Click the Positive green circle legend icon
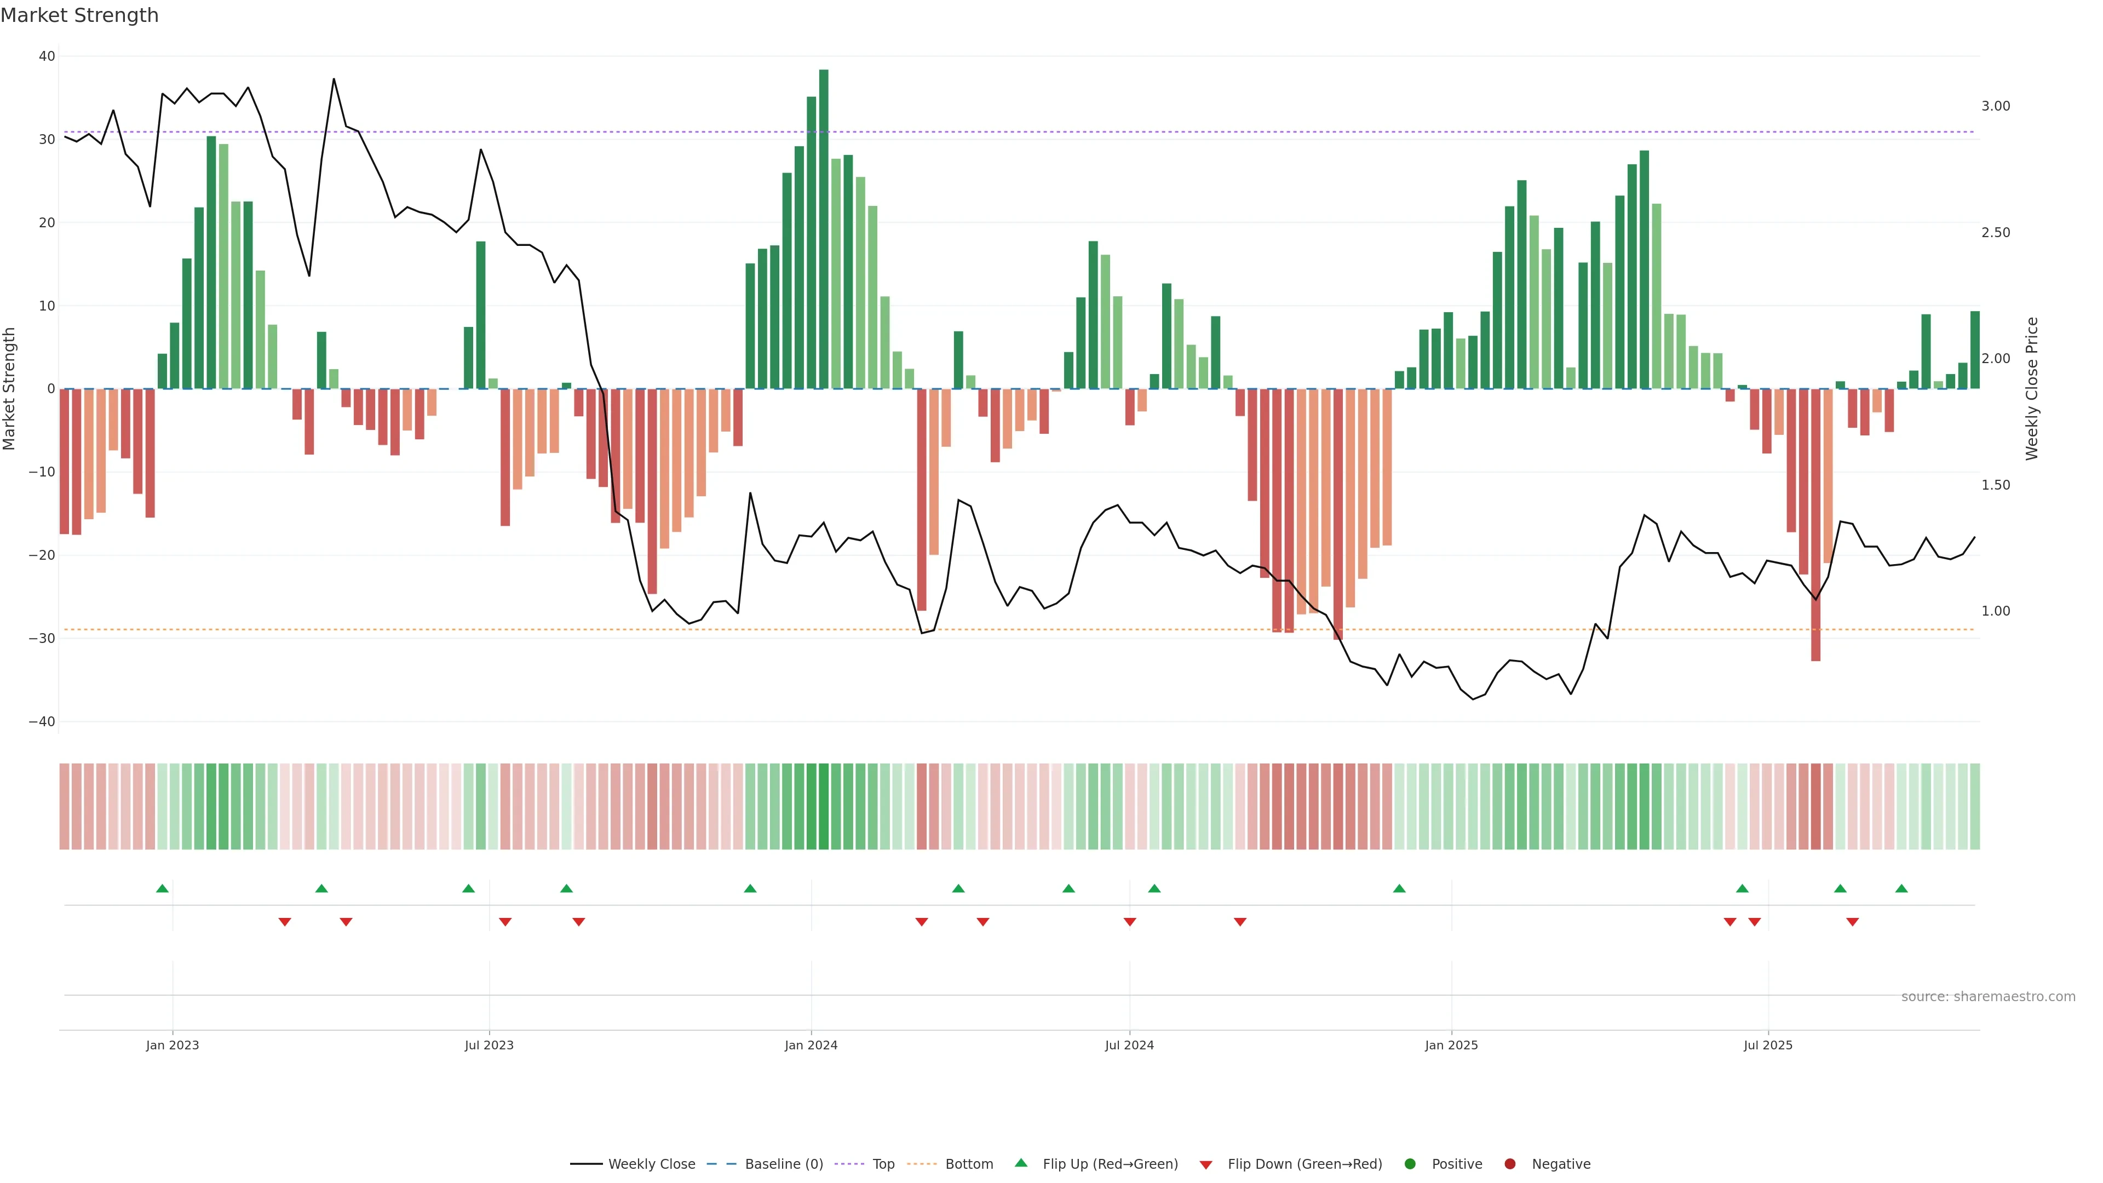Viewport: 2103px width, 1183px height. 1410,1164
